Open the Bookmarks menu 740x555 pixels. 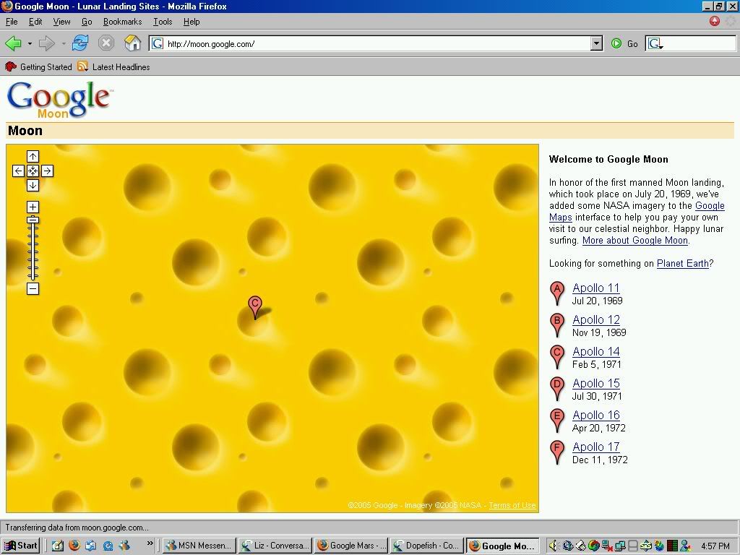pos(123,22)
